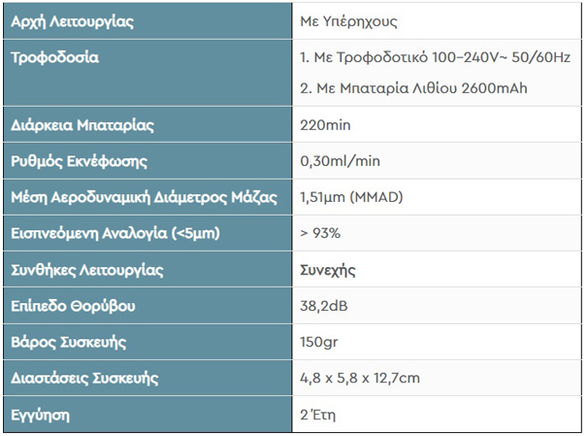Select the '220min' battery duration value
The width and height of the screenshot is (588, 436).
326,125
